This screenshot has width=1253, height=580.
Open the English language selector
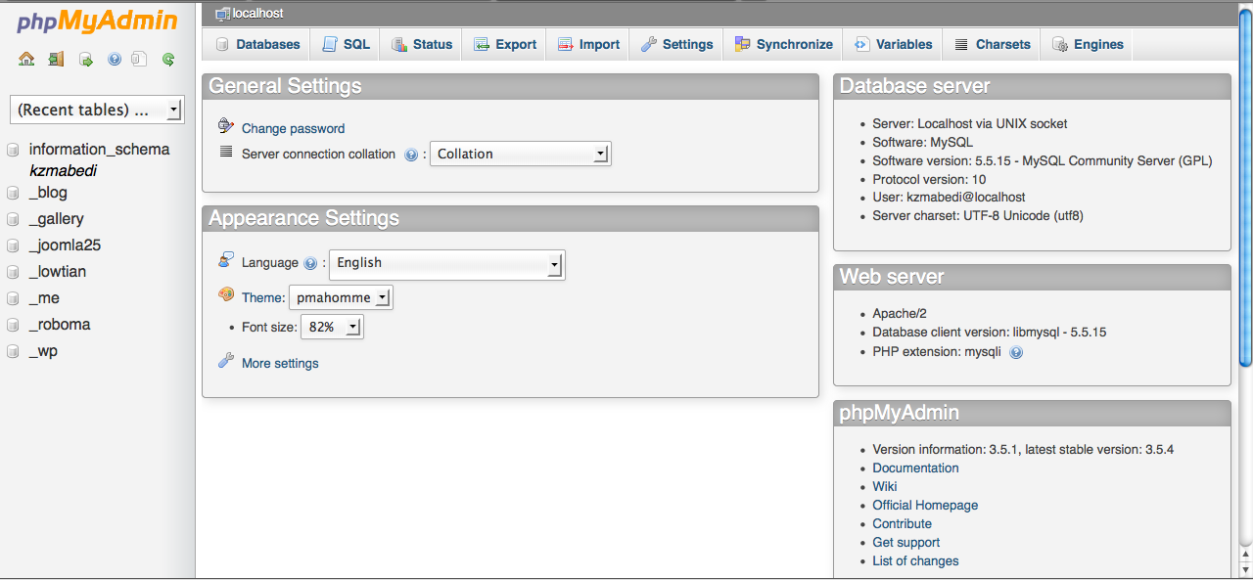click(x=447, y=264)
